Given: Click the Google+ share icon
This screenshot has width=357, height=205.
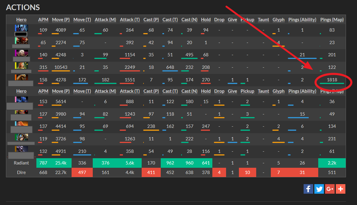Looking at the screenshot, I should (x=330, y=189).
